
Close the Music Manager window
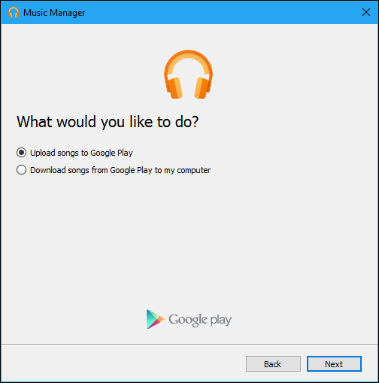[x=366, y=12]
